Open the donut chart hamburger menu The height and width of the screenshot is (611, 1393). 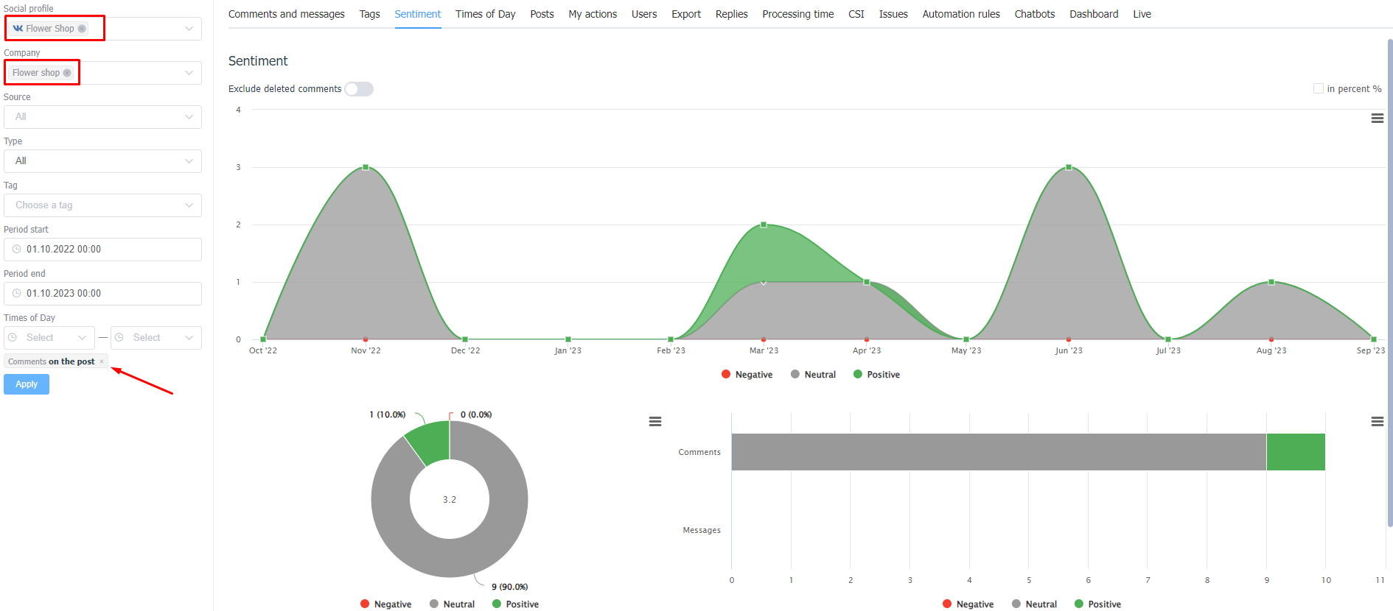654,421
